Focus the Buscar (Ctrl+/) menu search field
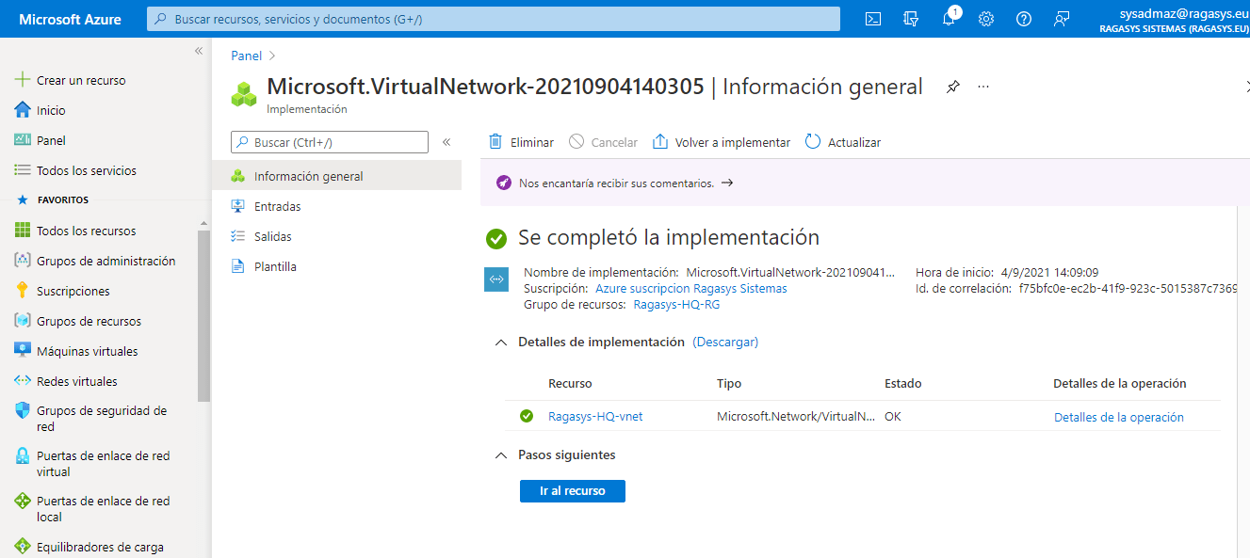1250x558 pixels. [x=330, y=142]
